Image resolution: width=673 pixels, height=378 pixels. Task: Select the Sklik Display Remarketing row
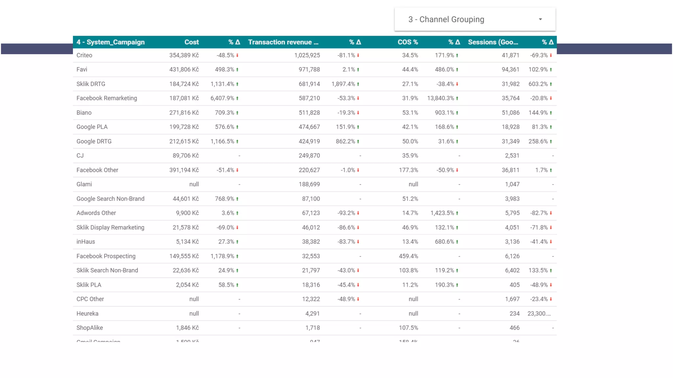[110, 227]
